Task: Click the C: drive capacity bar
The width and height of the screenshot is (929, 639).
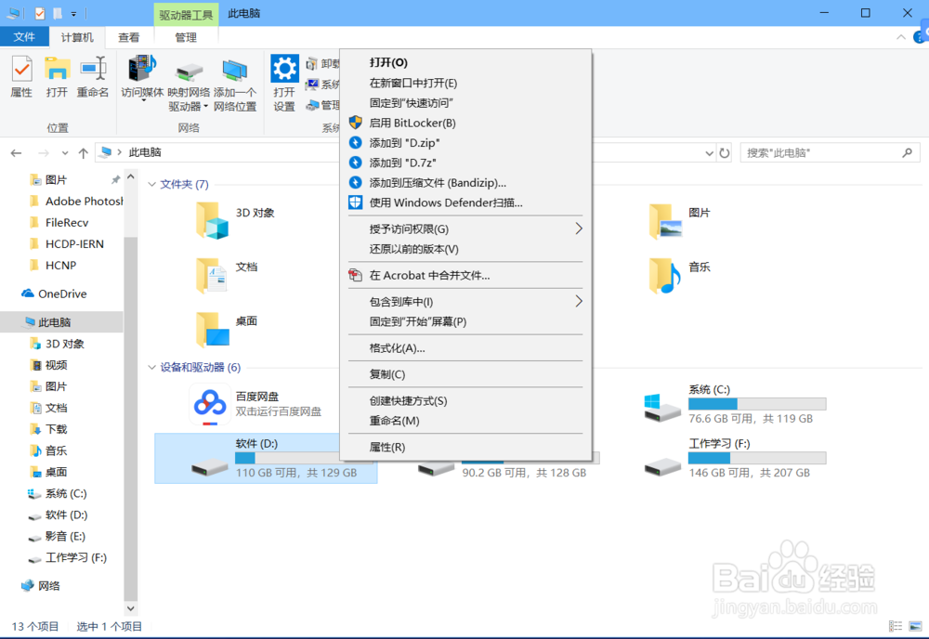Action: [757, 403]
